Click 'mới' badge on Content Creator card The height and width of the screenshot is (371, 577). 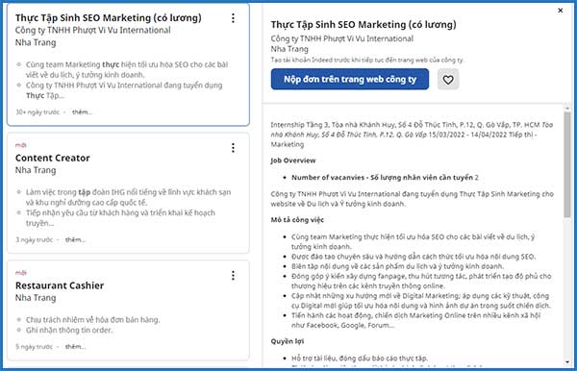pos(20,145)
